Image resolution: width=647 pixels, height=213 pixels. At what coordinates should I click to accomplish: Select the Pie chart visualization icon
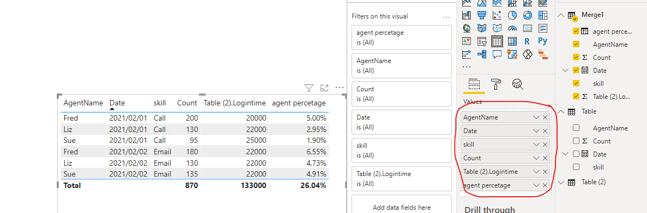pyautogui.click(x=512, y=15)
